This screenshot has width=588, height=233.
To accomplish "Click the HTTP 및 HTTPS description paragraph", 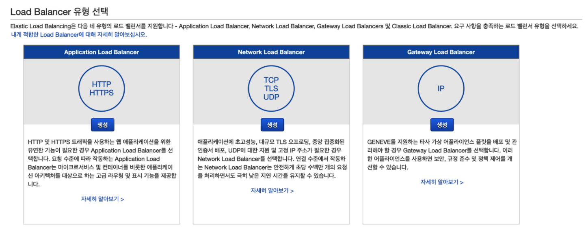I will tap(102, 163).
